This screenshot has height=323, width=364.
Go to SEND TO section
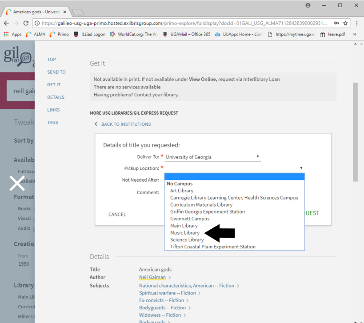pyautogui.click(x=56, y=72)
